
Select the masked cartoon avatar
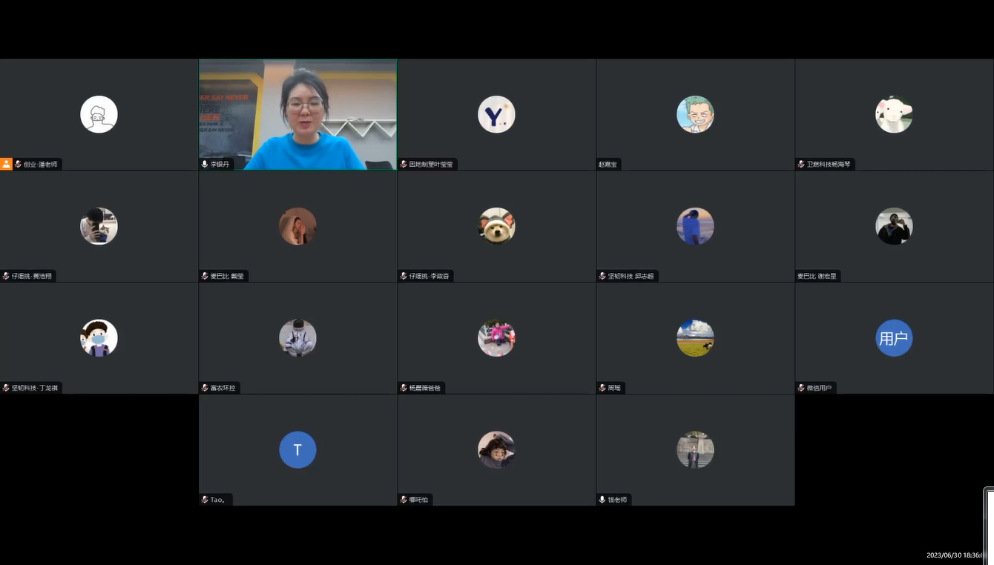pos(99,338)
